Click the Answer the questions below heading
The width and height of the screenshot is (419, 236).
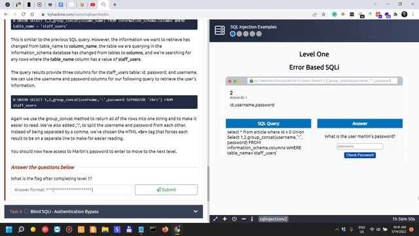click(43, 167)
